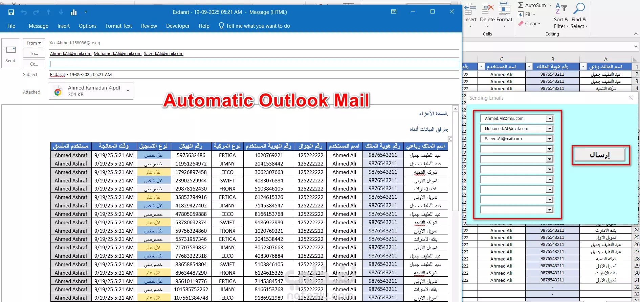Screen dimensions: 640x302
Task: Click the Mohamed.Ali@mail.com recipient link
Action: click(x=118, y=53)
